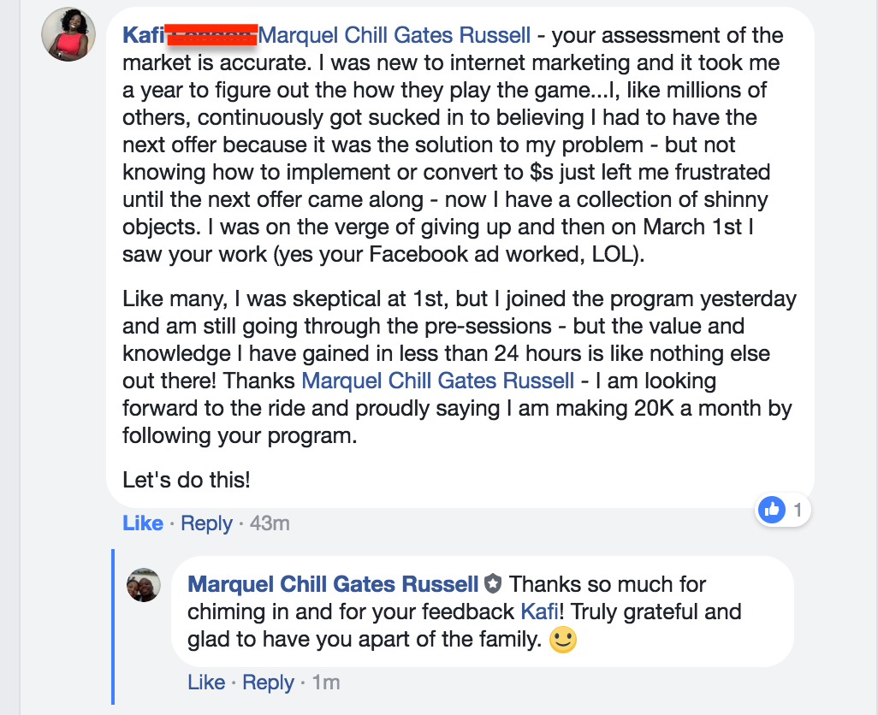Open Marquel's small profile picture in the reply
This screenshot has height=715, width=878.
[143, 585]
